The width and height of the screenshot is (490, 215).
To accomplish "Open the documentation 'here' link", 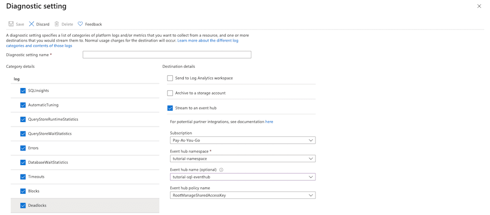I will click(269, 122).
